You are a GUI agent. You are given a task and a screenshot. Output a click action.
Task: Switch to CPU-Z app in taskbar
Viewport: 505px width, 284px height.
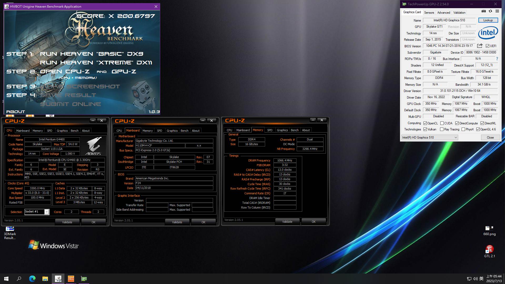tap(71, 279)
